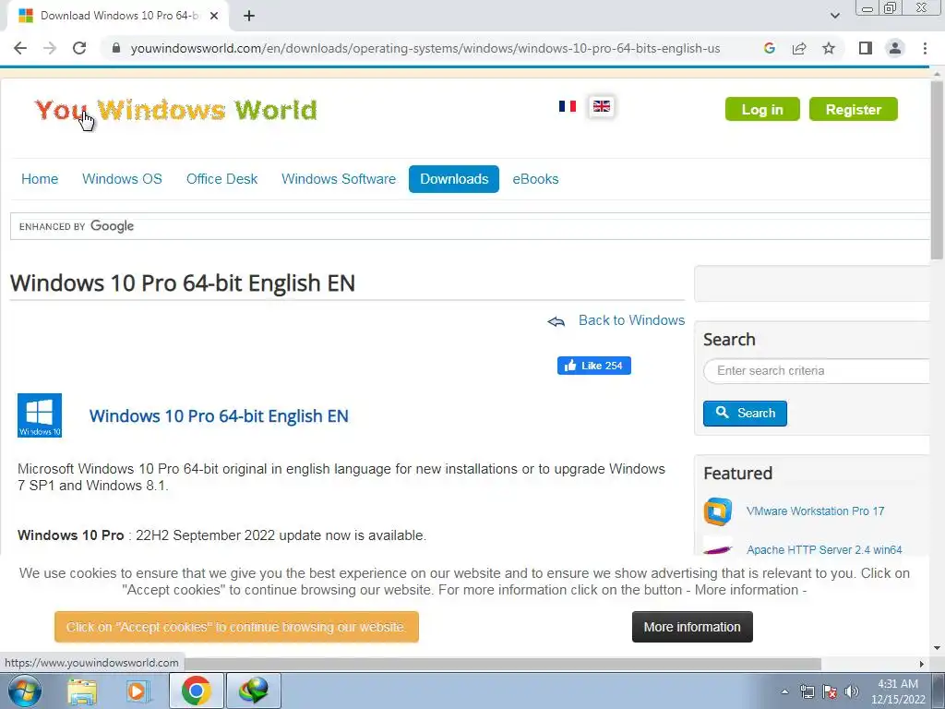Click the back arrow icon beside Back to Windows

click(556, 321)
